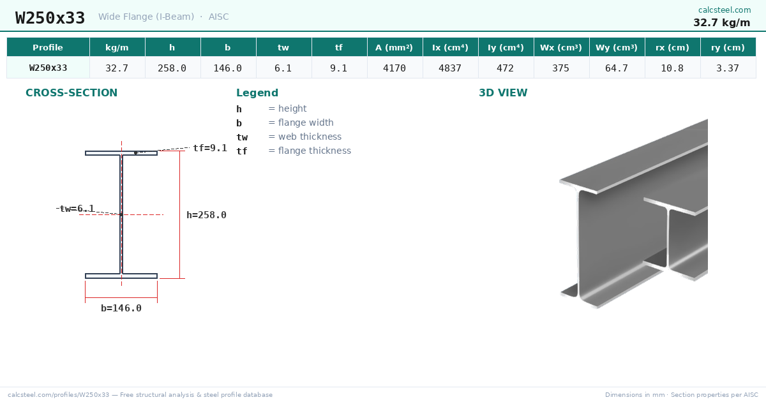The height and width of the screenshot is (402, 766).
Task: Click the CROSS-SECTION heading
Action: (71, 93)
